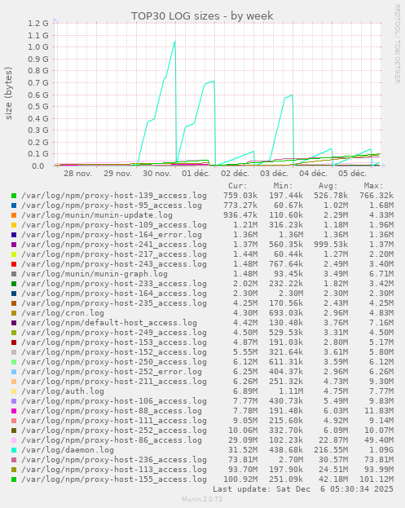Click default-host_access.log legend label
The height and width of the screenshot is (508, 405).
[x=109, y=323]
